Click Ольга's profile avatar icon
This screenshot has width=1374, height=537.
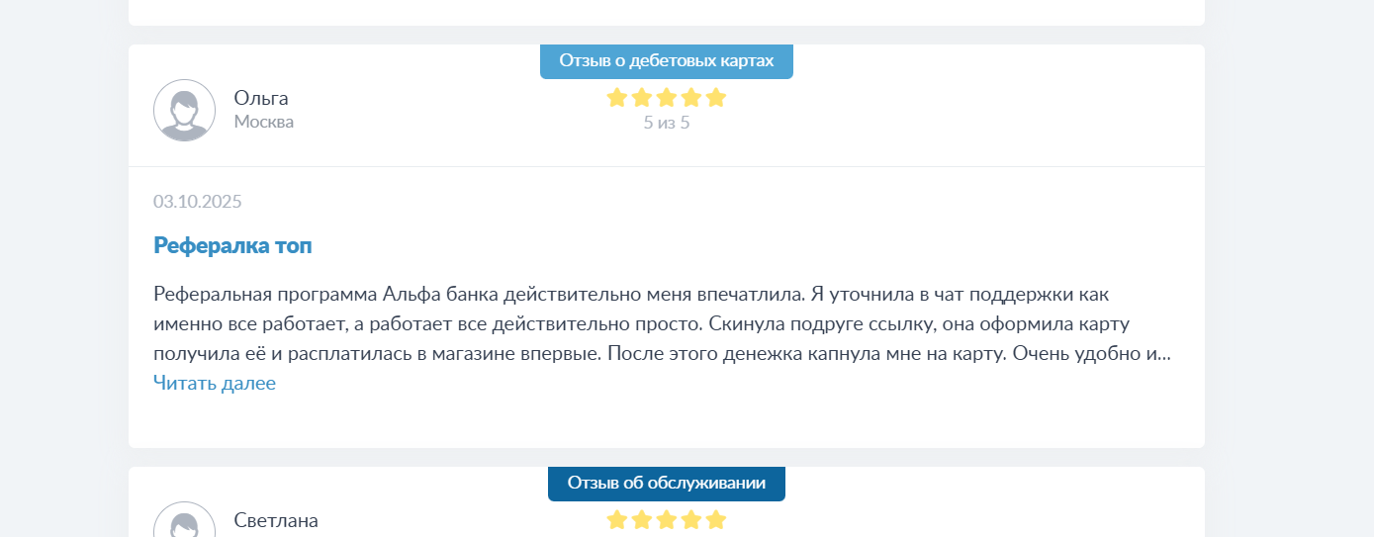184,110
